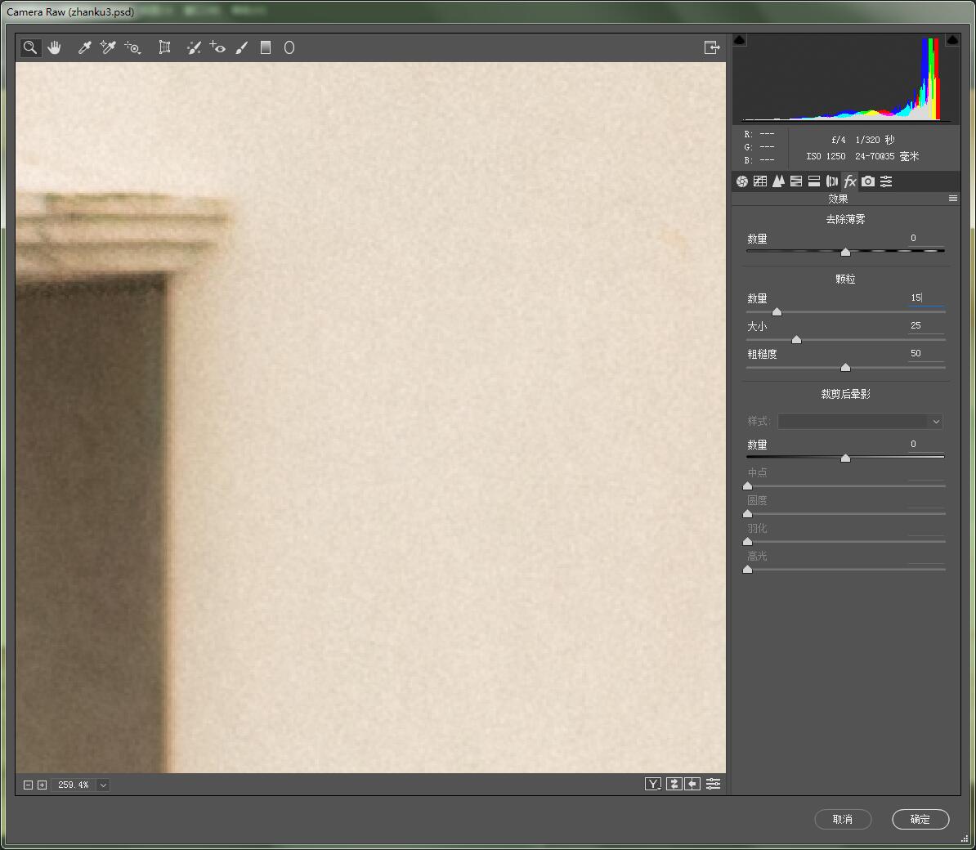Click the 高光 highlights slider handle
This screenshot has width=976, height=850.
pos(748,570)
